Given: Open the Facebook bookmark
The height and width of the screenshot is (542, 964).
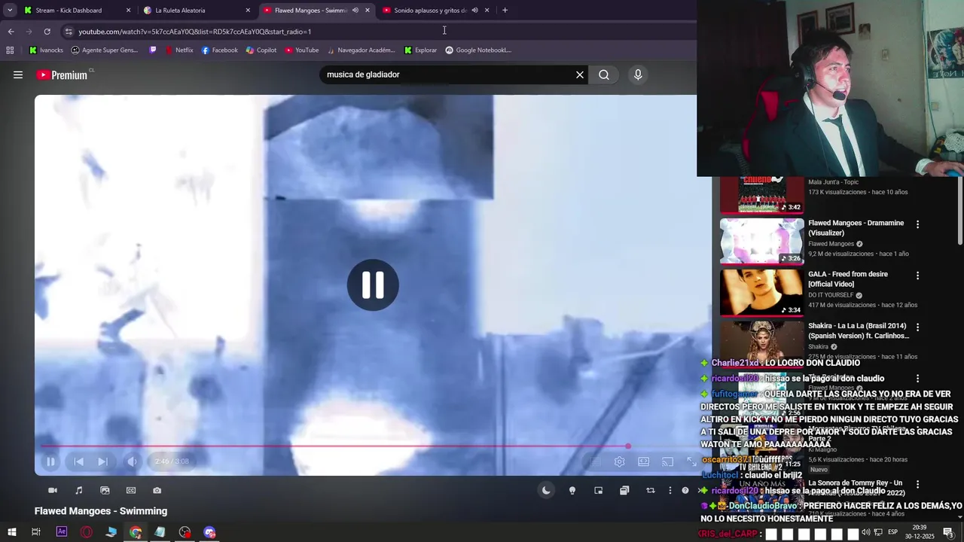Looking at the screenshot, I should 219,50.
